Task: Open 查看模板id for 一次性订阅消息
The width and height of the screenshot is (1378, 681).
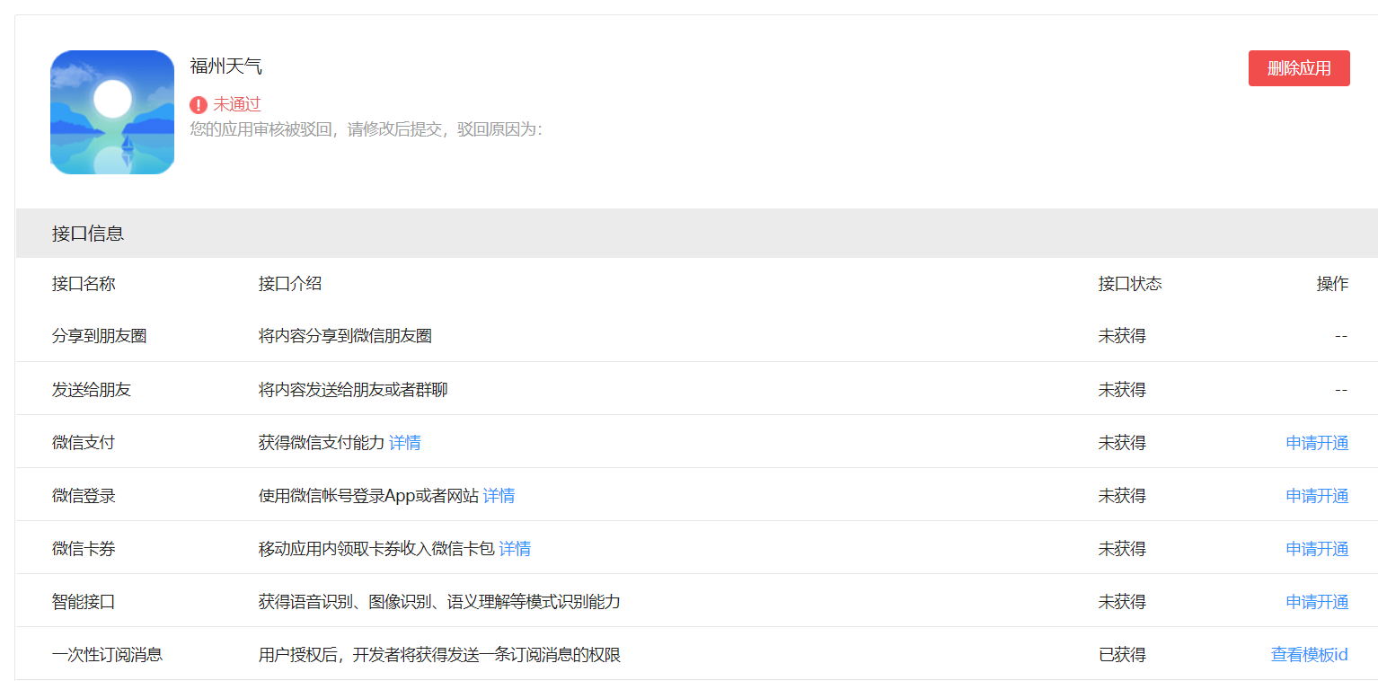Action: tap(1310, 655)
